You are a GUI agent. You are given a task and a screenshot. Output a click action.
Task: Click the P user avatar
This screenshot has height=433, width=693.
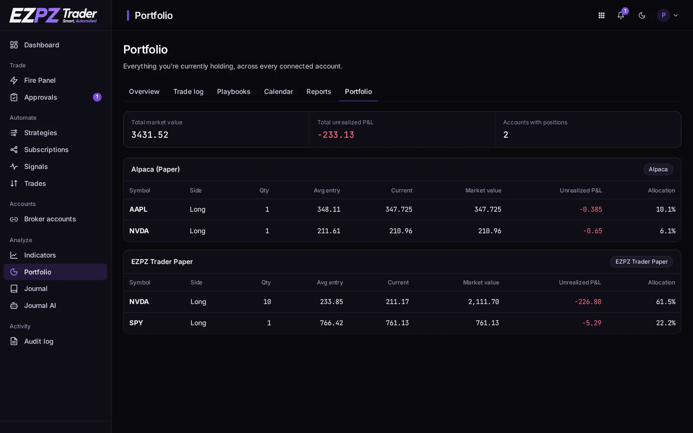[x=663, y=16]
